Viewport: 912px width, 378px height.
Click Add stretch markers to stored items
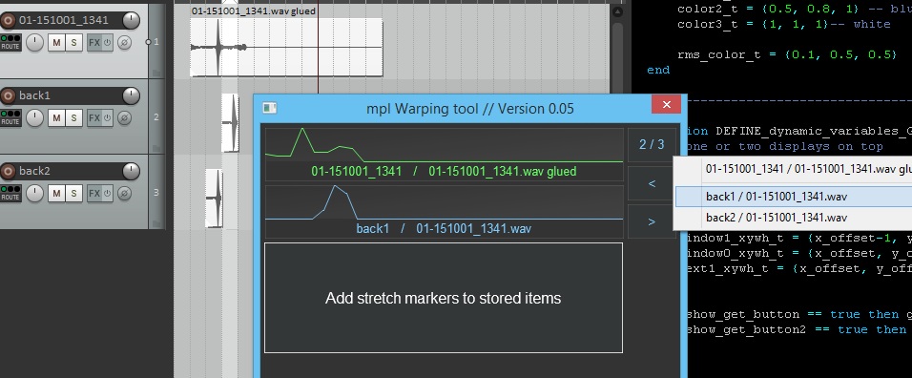point(444,298)
